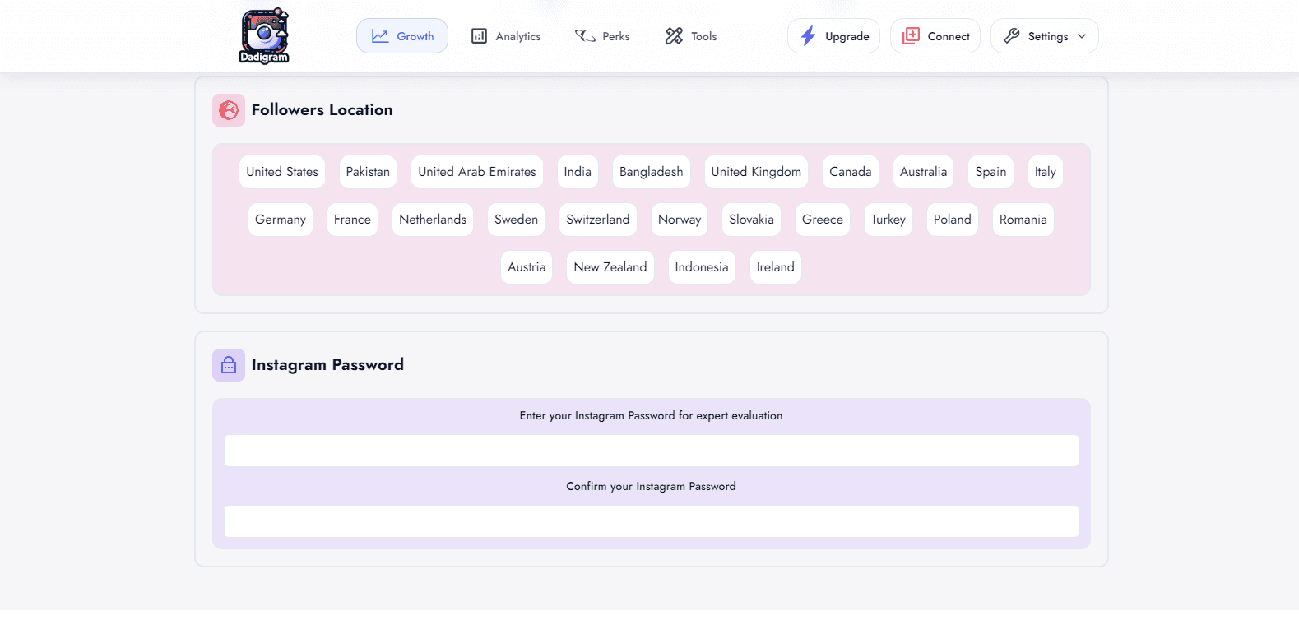
Task: Click the Growth chart icon
Action: (380, 36)
